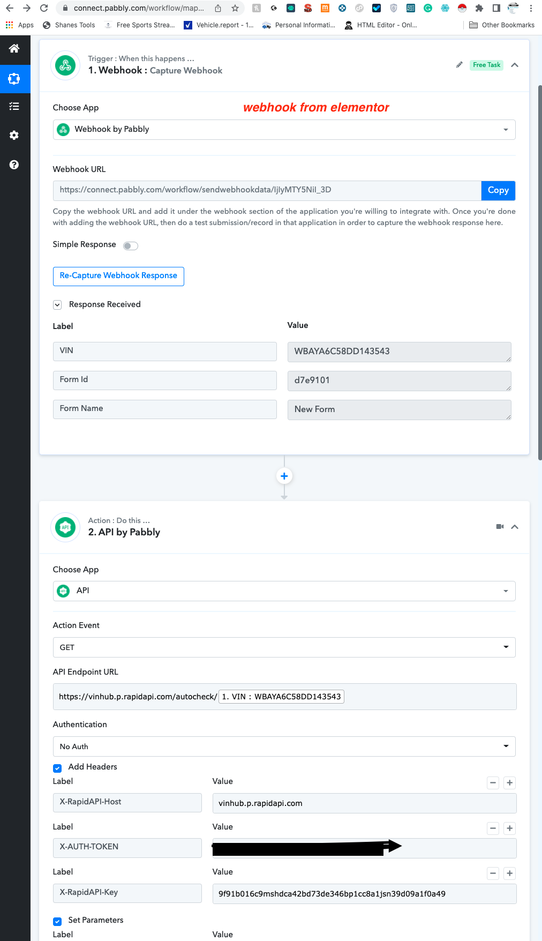542x941 pixels.
Task: Open the Personal Information bookmark
Action: click(299, 25)
